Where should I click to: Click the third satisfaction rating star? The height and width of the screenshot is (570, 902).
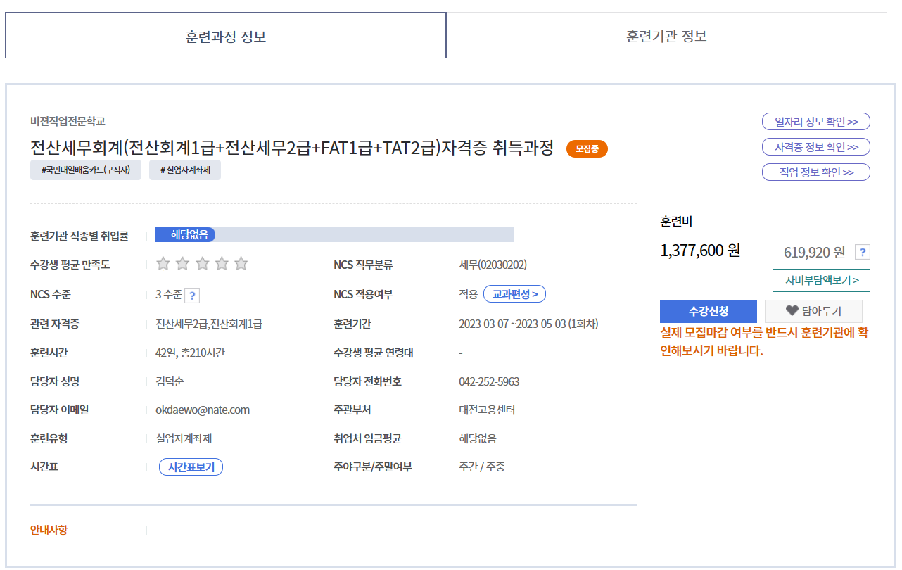pos(202,264)
